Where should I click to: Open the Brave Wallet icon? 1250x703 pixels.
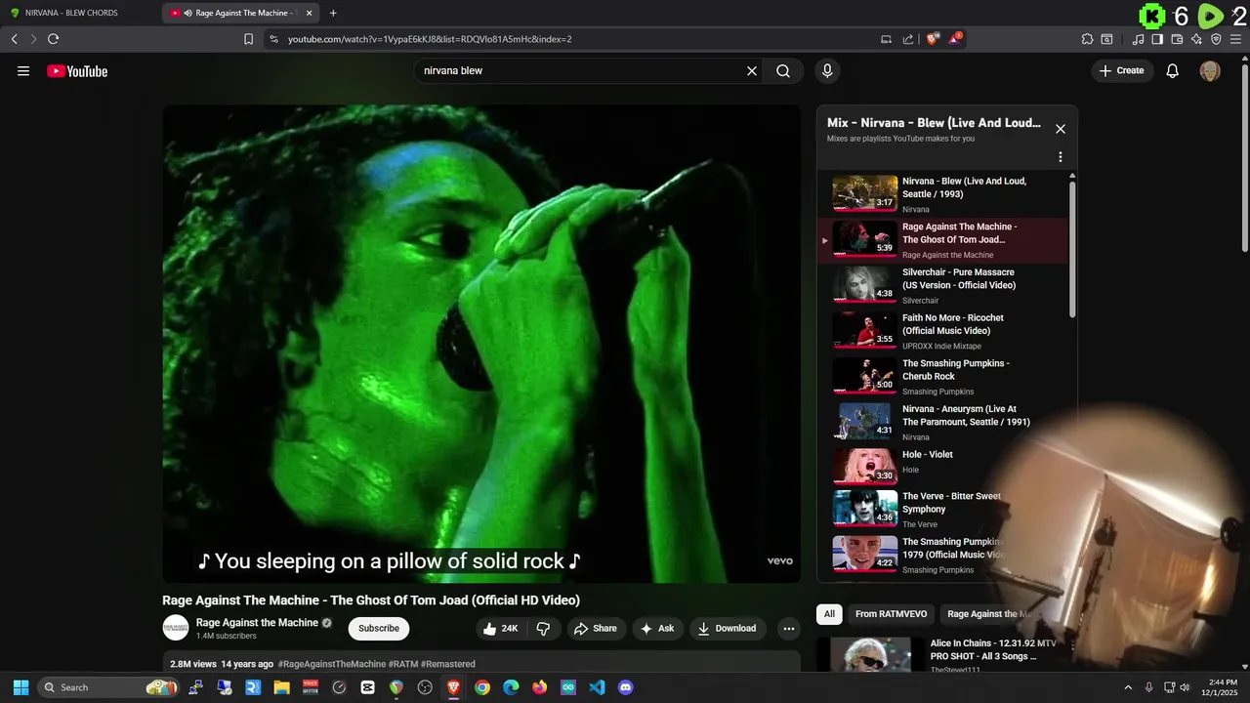pos(1177,39)
